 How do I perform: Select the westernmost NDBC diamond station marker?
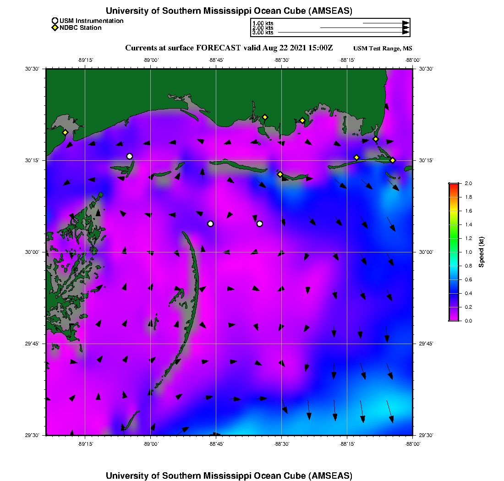(65, 132)
